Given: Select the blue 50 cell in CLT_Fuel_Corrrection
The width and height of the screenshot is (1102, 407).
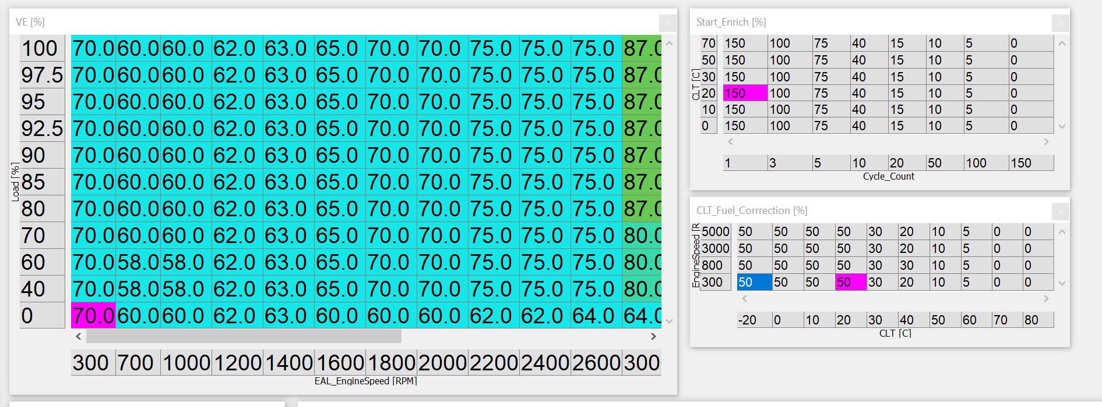Looking at the screenshot, I should (754, 282).
